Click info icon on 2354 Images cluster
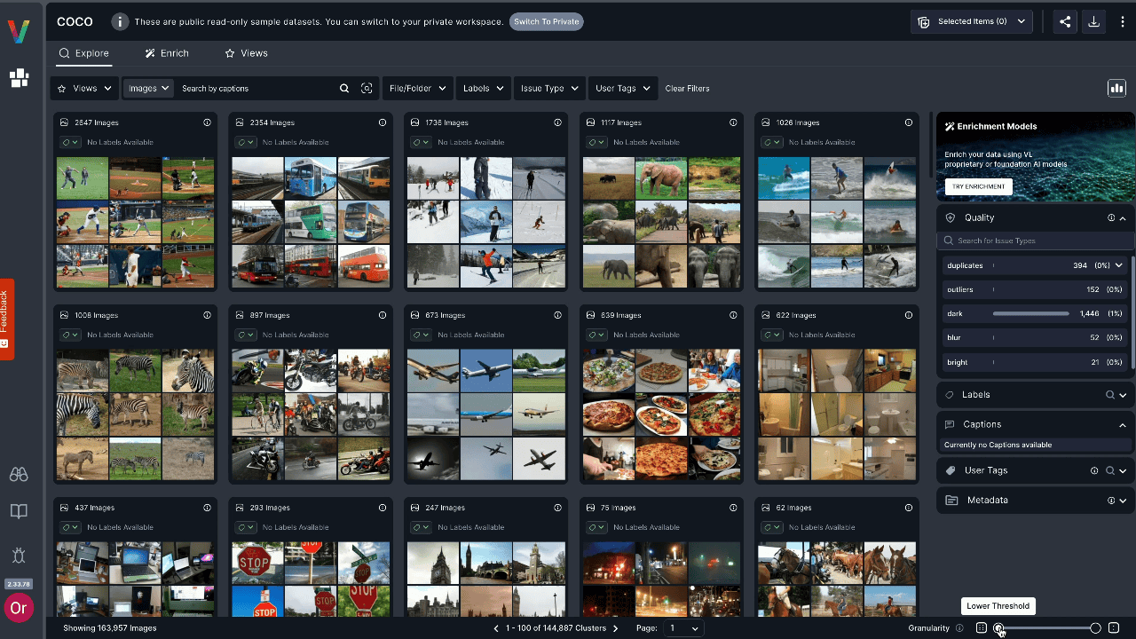This screenshot has width=1136, height=639. point(383,122)
